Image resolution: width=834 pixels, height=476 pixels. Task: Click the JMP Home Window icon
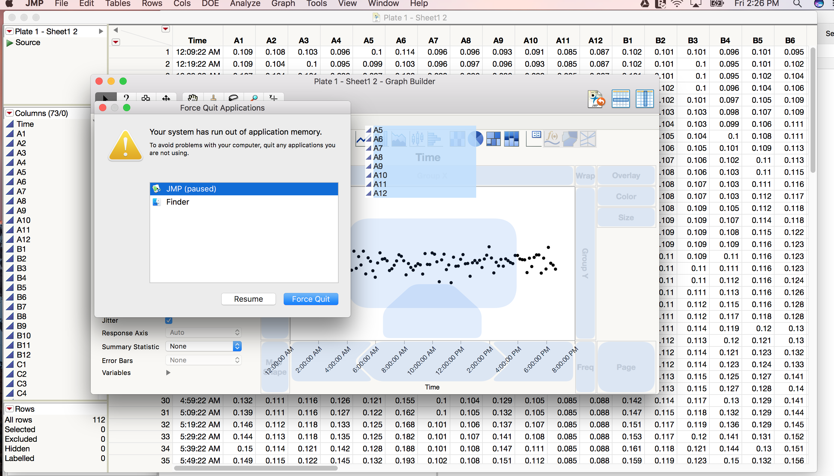[596, 99]
